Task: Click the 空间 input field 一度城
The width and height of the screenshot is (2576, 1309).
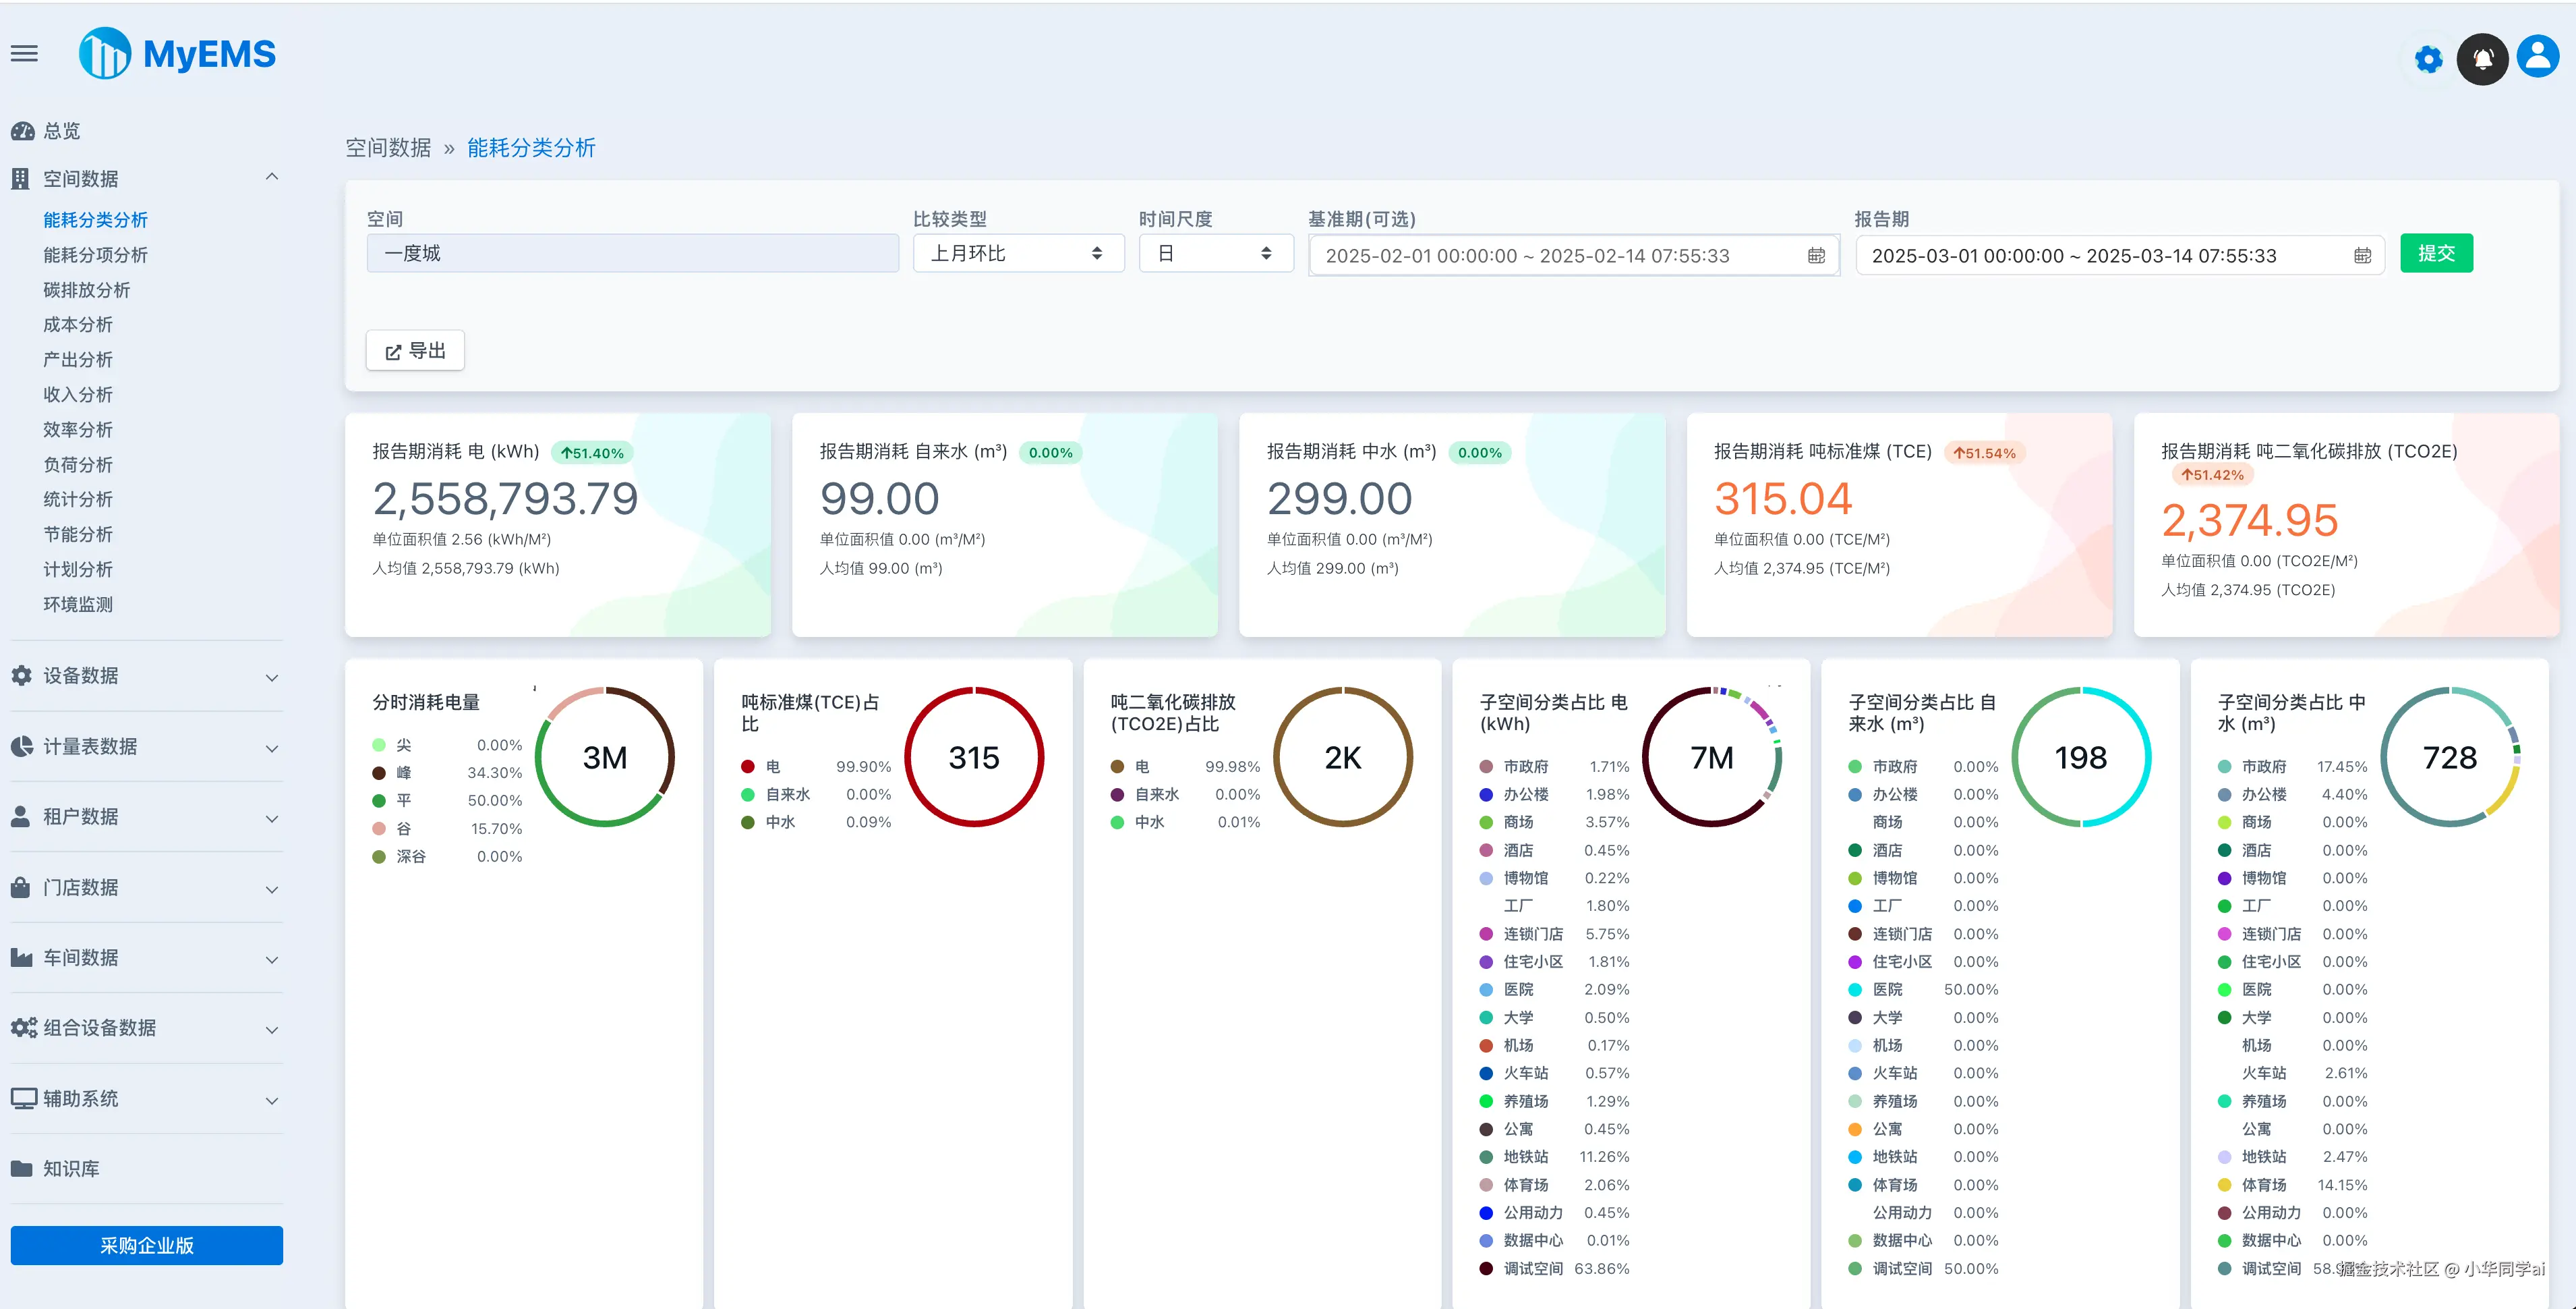Action: click(x=632, y=254)
